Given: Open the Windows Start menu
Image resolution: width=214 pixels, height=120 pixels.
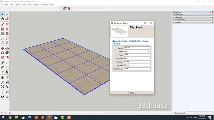Looking at the screenshot, I should pyautogui.click(x=3, y=117).
